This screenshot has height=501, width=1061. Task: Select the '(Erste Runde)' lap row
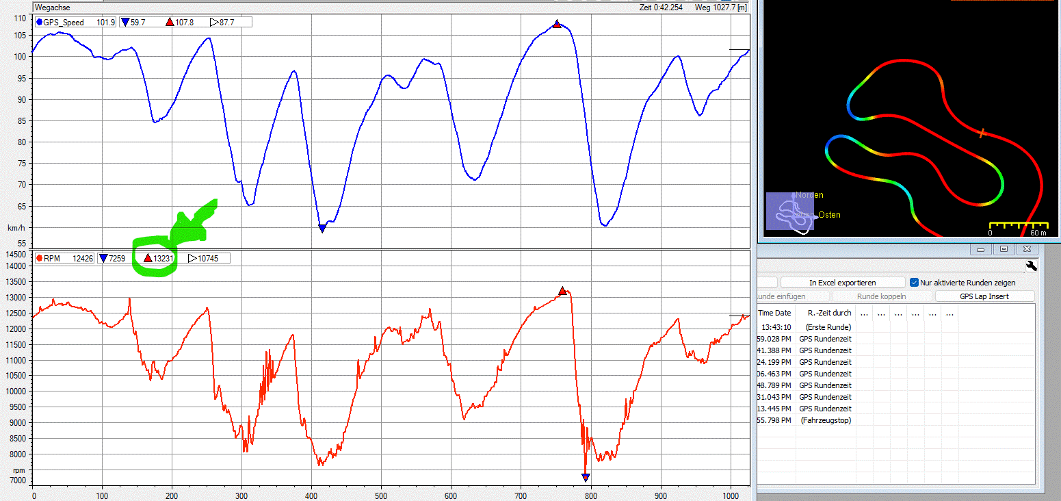point(828,327)
